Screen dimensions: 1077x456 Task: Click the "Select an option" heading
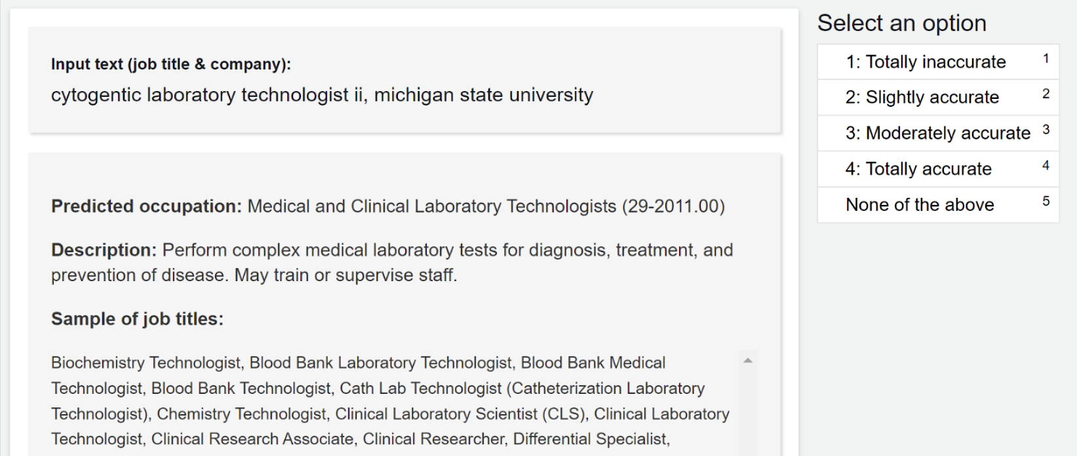[901, 24]
